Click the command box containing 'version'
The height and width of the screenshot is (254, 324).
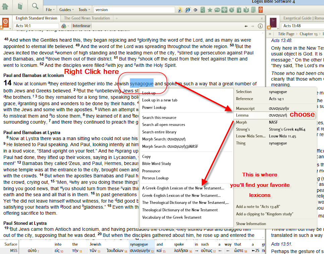(x=134, y=10)
